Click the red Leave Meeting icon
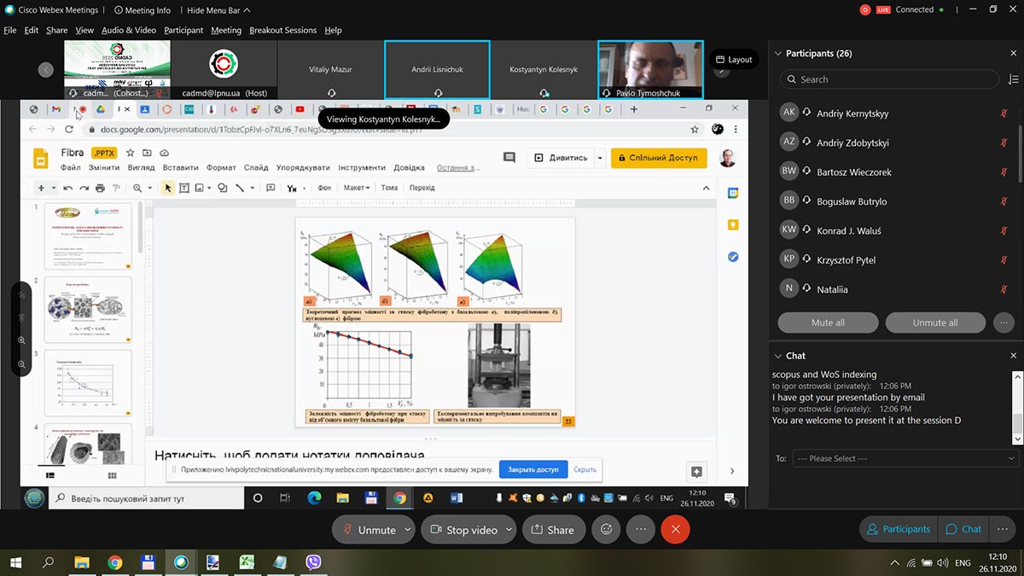This screenshot has width=1024, height=576. [x=675, y=529]
